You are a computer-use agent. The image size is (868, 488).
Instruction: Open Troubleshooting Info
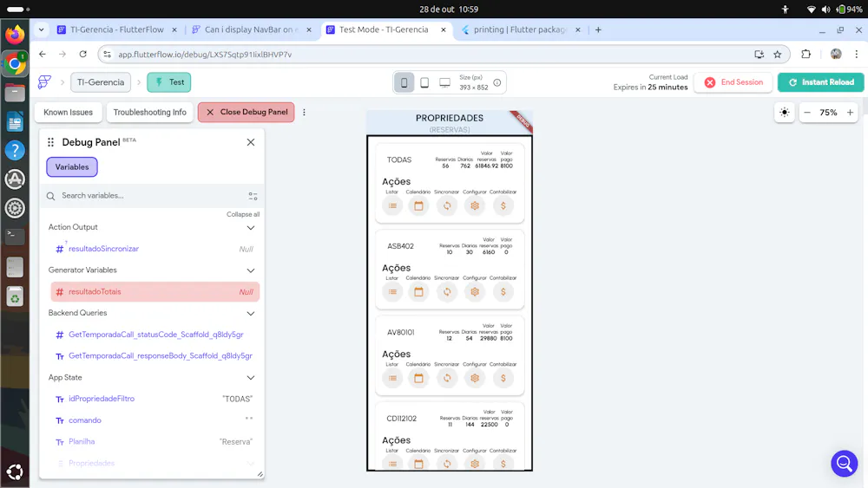(149, 112)
